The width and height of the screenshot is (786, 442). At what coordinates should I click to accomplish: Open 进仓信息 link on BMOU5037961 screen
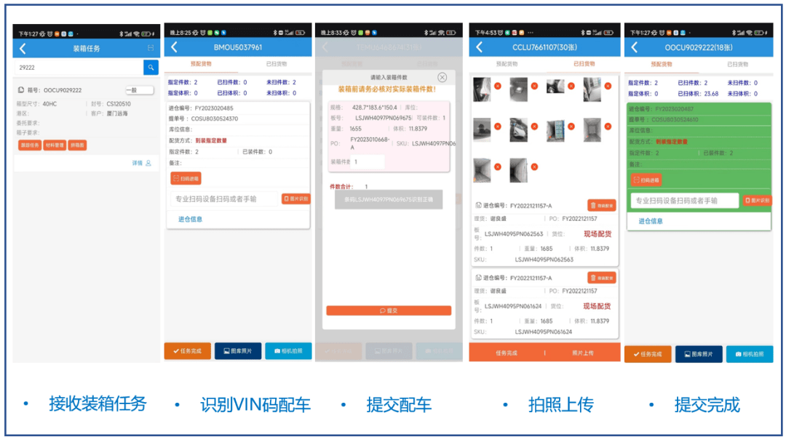pyautogui.click(x=191, y=220)
